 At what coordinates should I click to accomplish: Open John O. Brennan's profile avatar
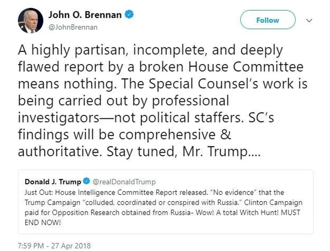click(31, 21)
